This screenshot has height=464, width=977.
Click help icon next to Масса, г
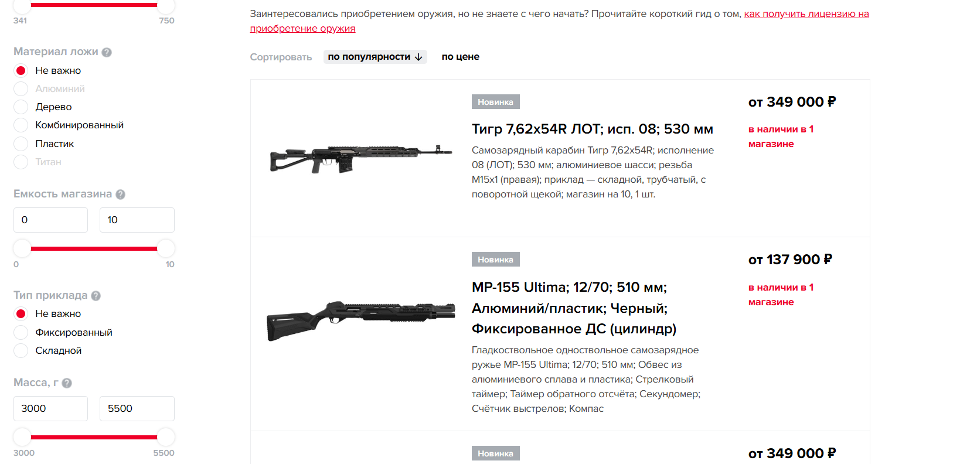coord(67,383)
